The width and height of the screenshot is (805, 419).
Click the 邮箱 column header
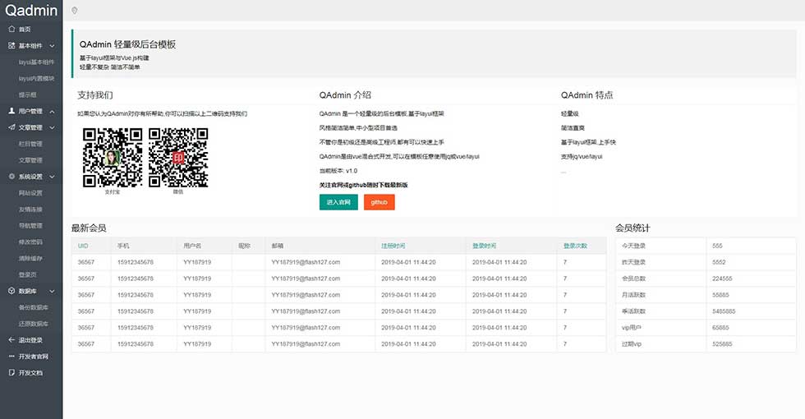278,246
